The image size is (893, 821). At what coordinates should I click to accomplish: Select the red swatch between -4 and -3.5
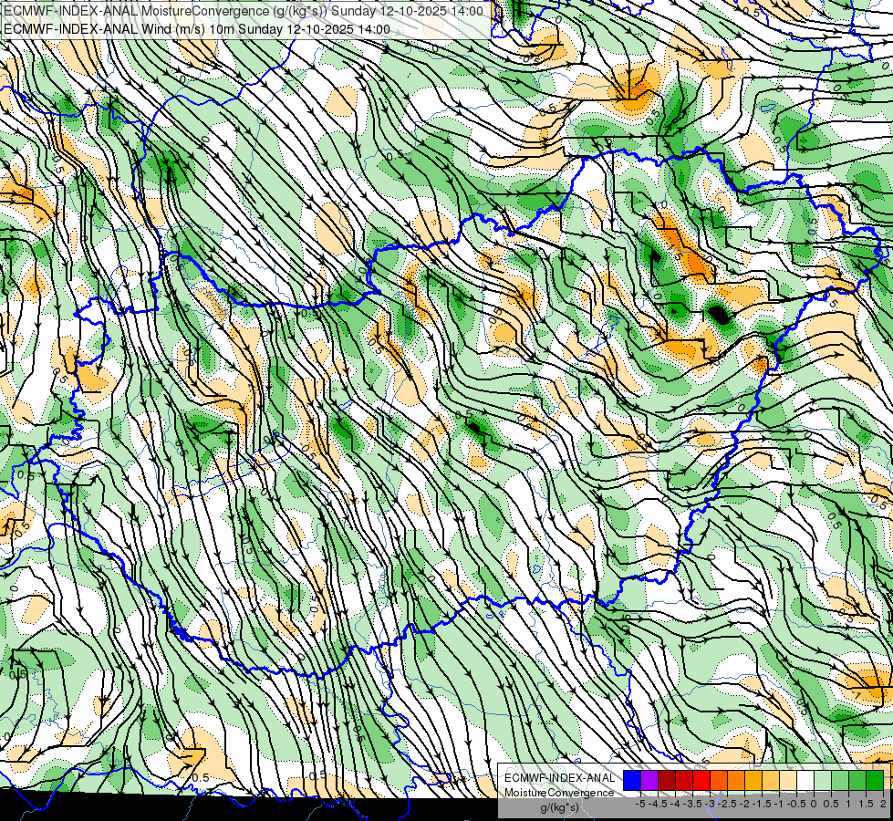coord(684,780)
